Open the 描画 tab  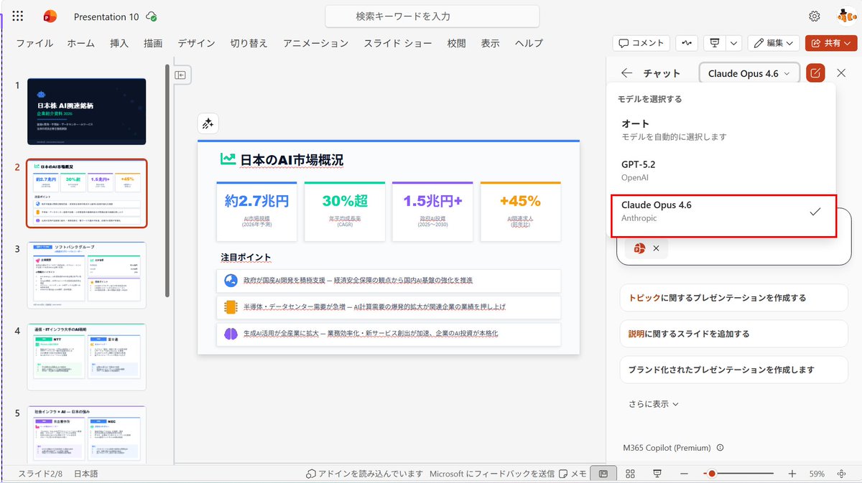click(x=153, y=43)
